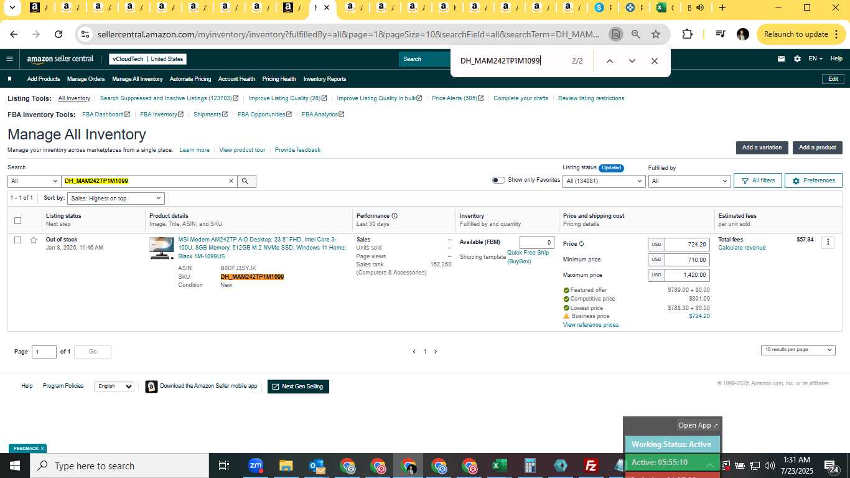This screenshot has height=478, width=850.
Task: Click the Windows Start button
Action: [15, 466]
